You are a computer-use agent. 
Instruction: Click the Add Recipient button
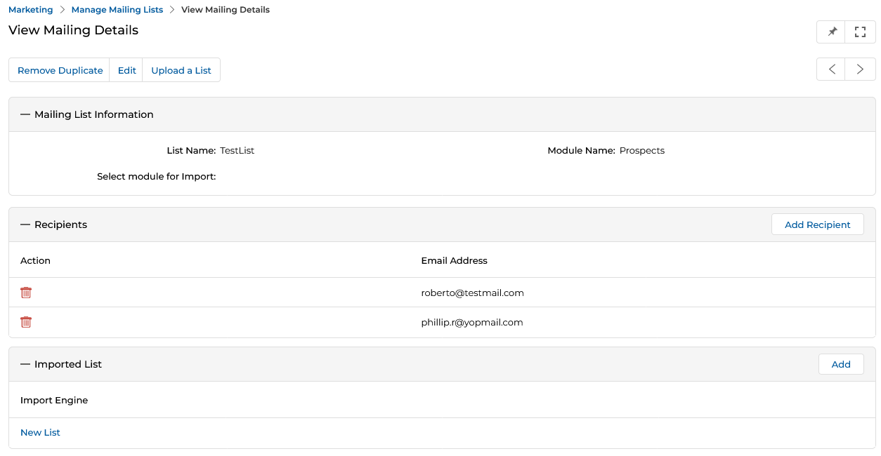(818, 224)
